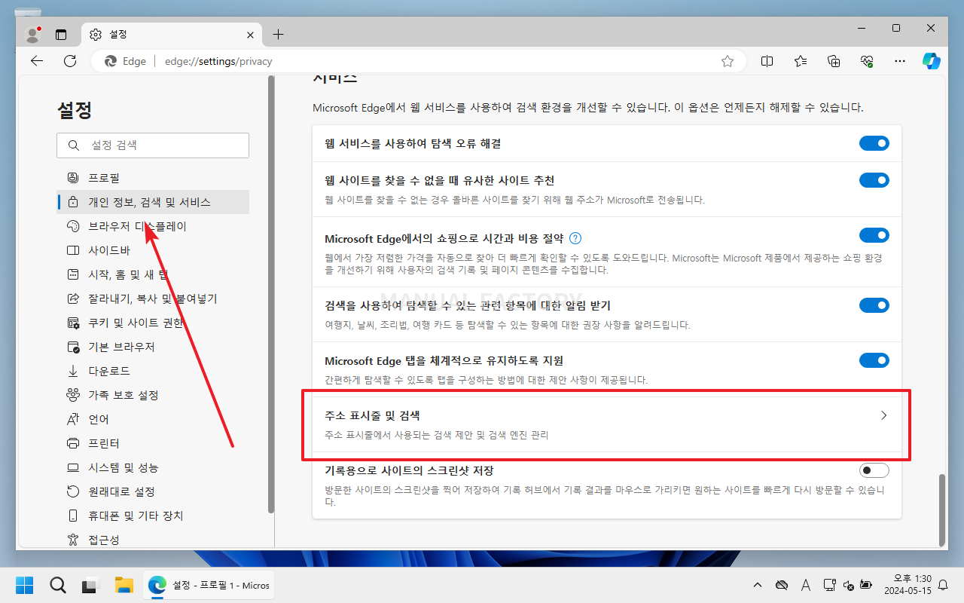Enable 기록용으로 사이트의 스크린샷 저장 switch

[874, 470]
